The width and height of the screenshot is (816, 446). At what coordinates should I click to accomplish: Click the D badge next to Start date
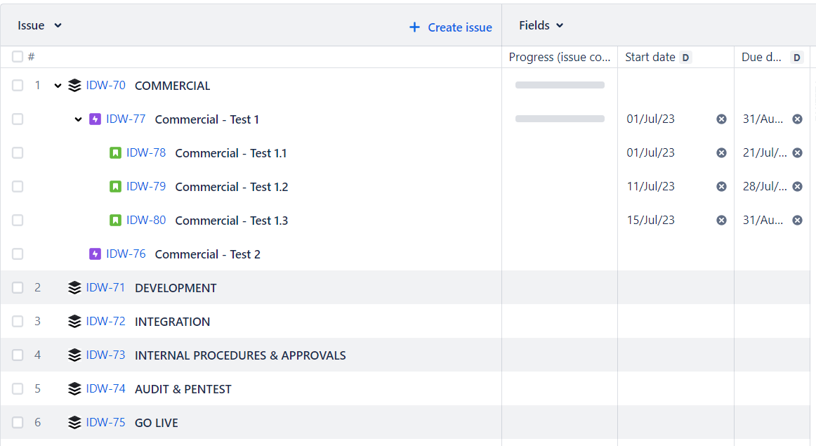click(686, 58)
